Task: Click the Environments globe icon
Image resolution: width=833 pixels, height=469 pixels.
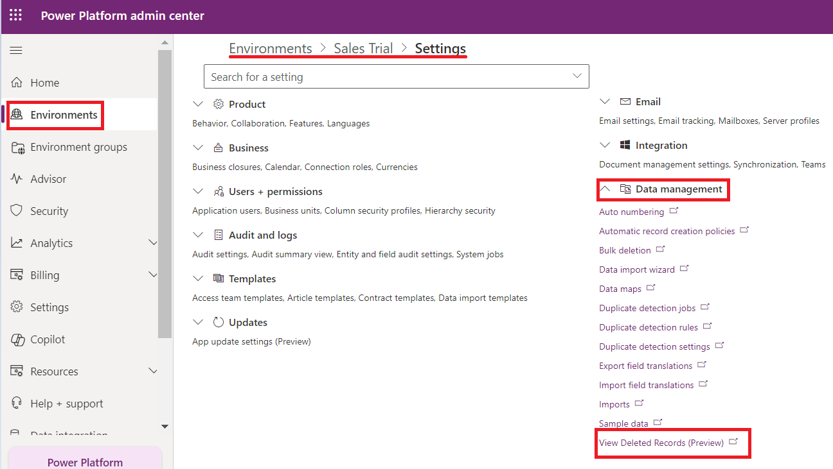Action: (17, 114)
